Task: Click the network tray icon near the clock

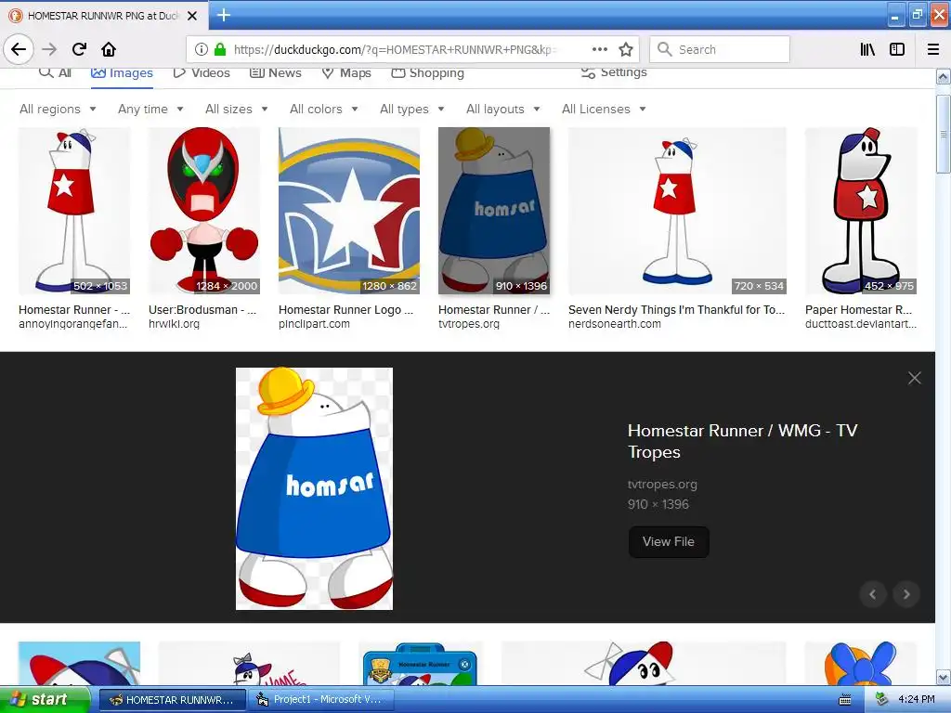Action: pyautogui.click(x=882, y=699)
